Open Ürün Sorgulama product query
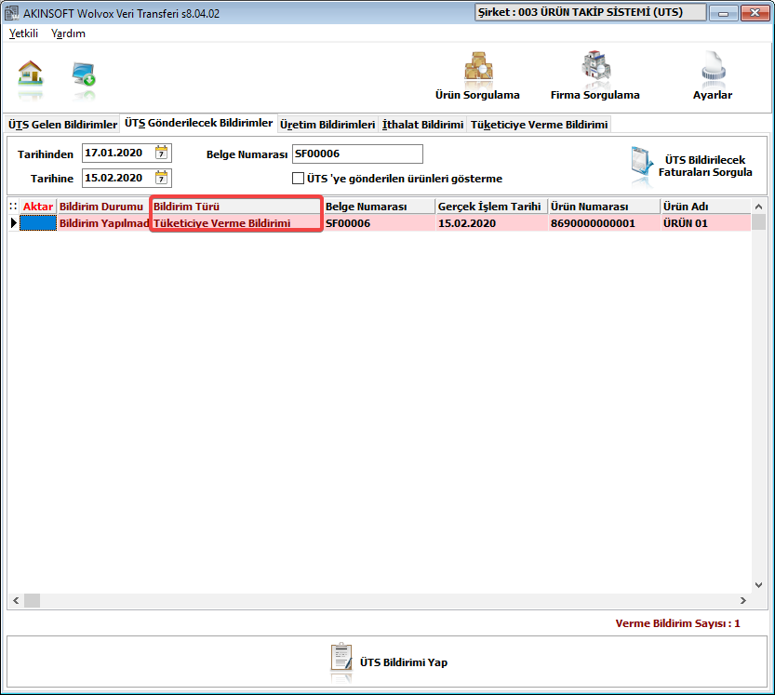 (x=477, y=76)
